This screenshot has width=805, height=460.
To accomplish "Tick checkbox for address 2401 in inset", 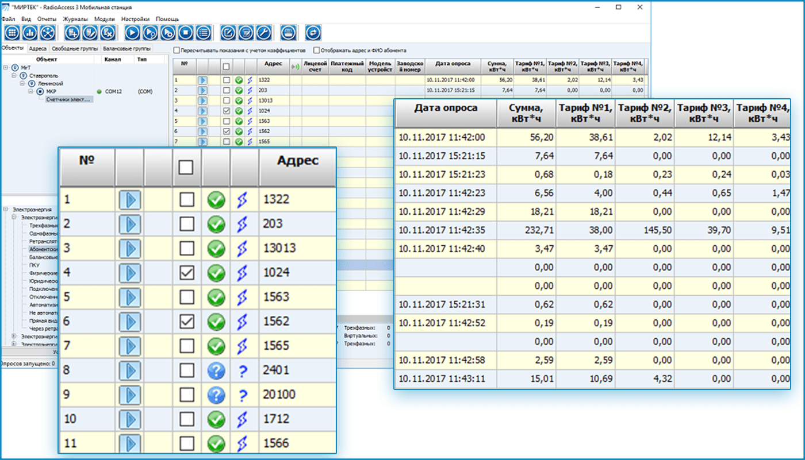I will point(186,370).
